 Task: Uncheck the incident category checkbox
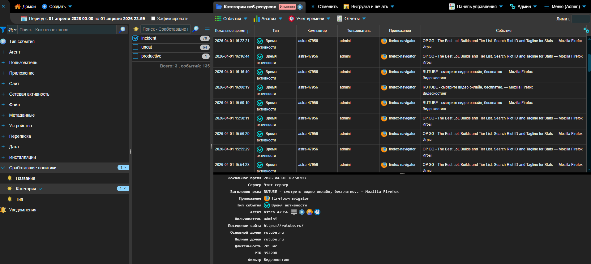(x=135, y=38)
